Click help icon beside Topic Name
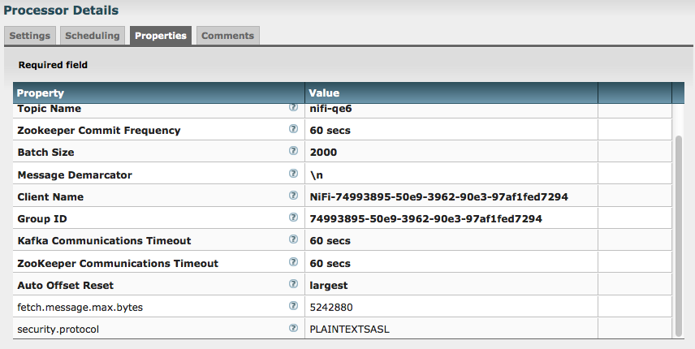Viewport: 695px width, 349px height. click(293, 107)
